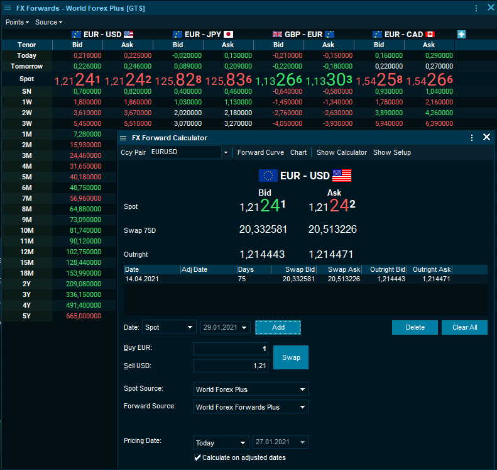The height and width of the screenshot is (470, 497).
Task: Click the Clear All button
Action: point(464,327)
